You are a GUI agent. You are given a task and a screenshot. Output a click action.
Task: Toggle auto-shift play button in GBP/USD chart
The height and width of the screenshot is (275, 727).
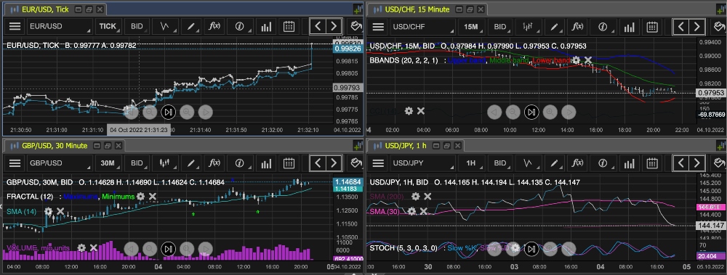(x=169, y=249)
